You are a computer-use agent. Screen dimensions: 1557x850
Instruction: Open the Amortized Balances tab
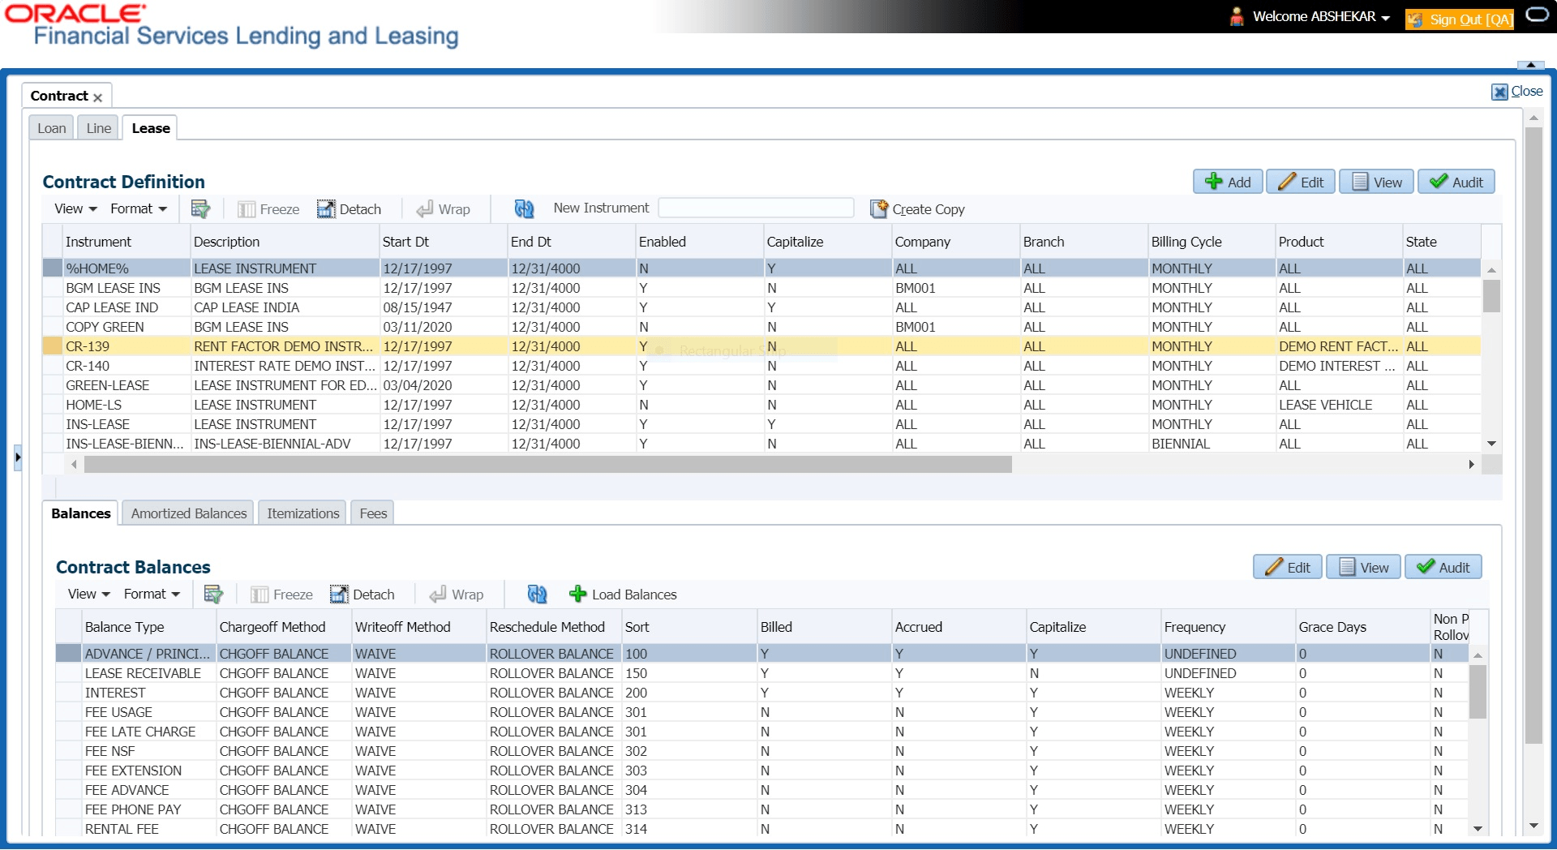[188, 513]
